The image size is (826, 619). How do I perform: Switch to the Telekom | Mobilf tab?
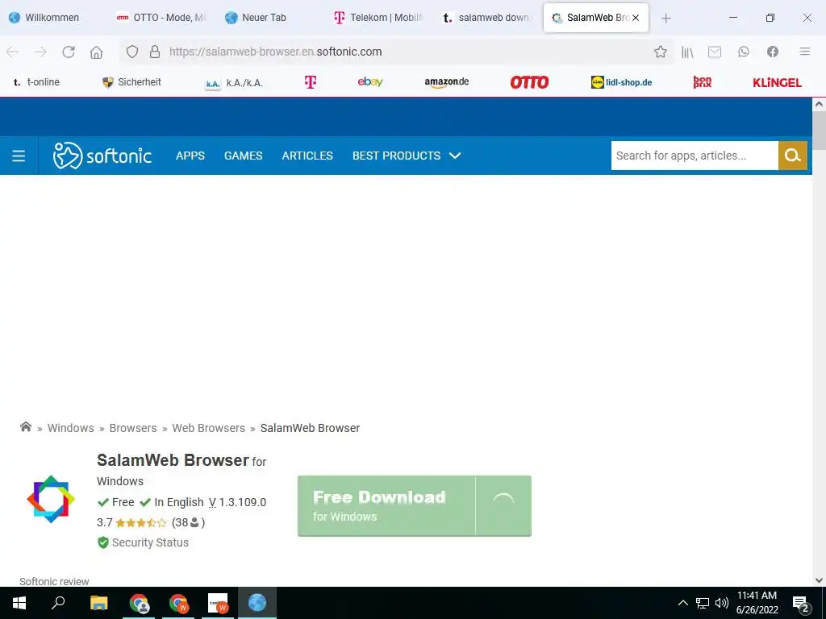pyautogui.click(x=378, y=18)
